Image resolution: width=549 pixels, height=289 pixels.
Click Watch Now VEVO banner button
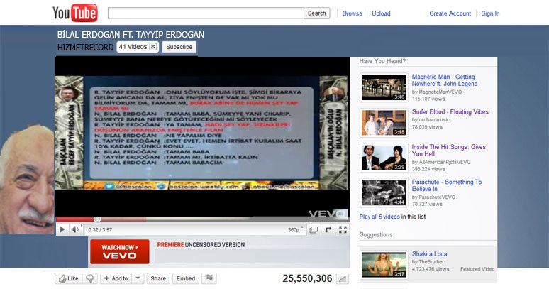tap(119, 252)
